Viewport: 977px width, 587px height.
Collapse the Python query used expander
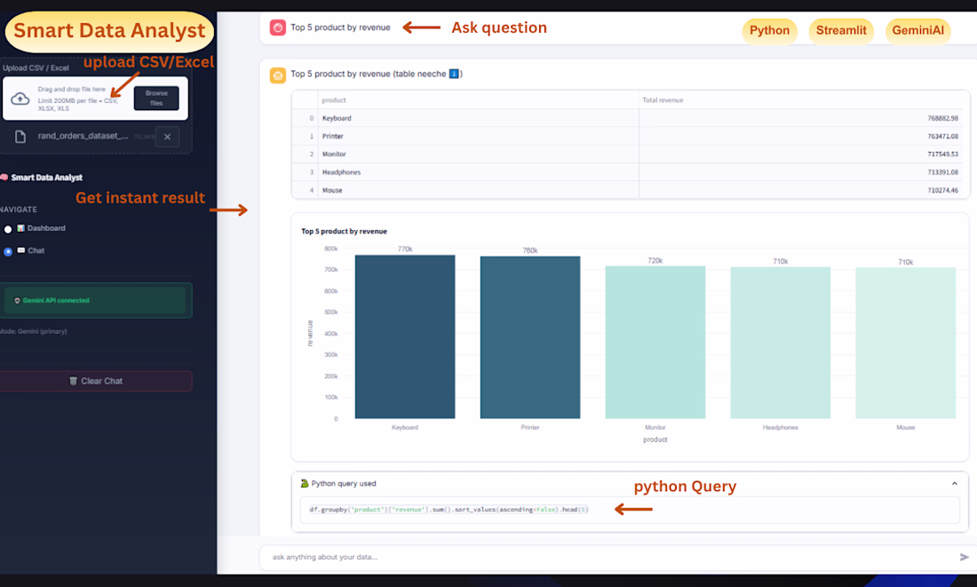tap(954, 484)
